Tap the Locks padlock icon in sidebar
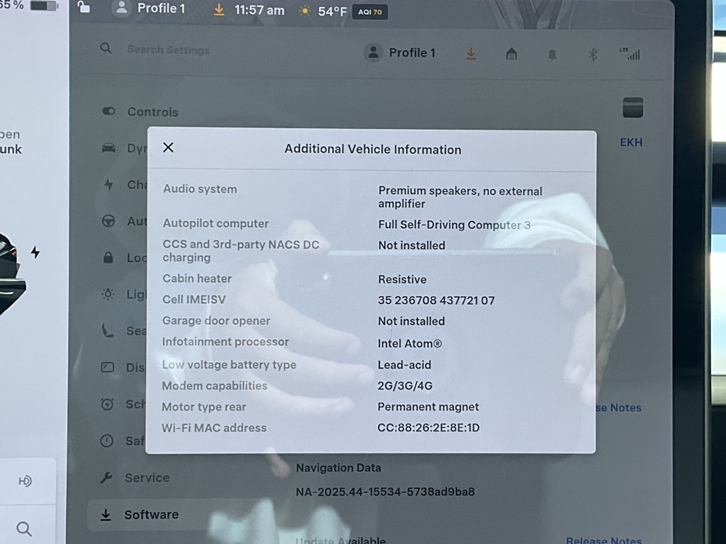726x544 pixels. click(108, 258)
